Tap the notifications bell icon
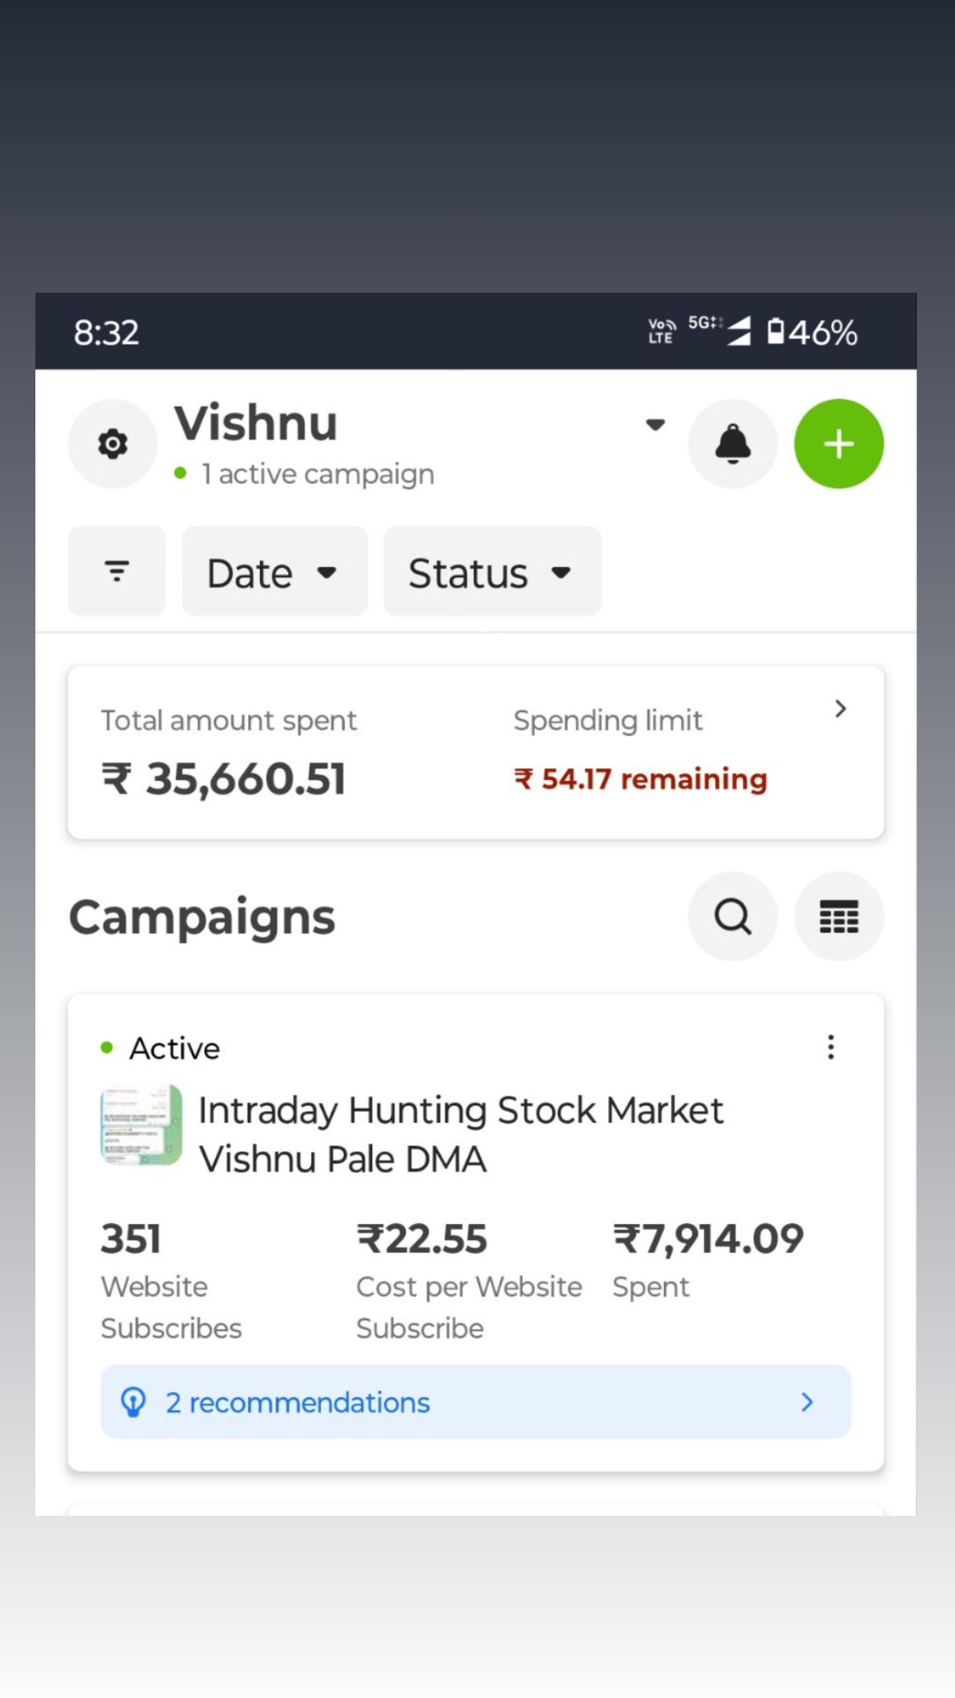 click(732, 444)
